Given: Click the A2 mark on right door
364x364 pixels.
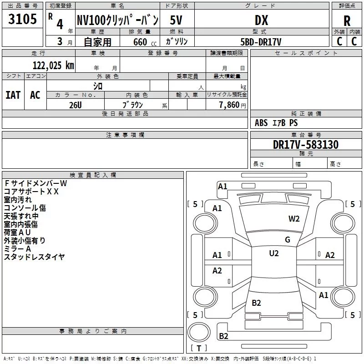Looking at the screenshot, I should point(330,255).
